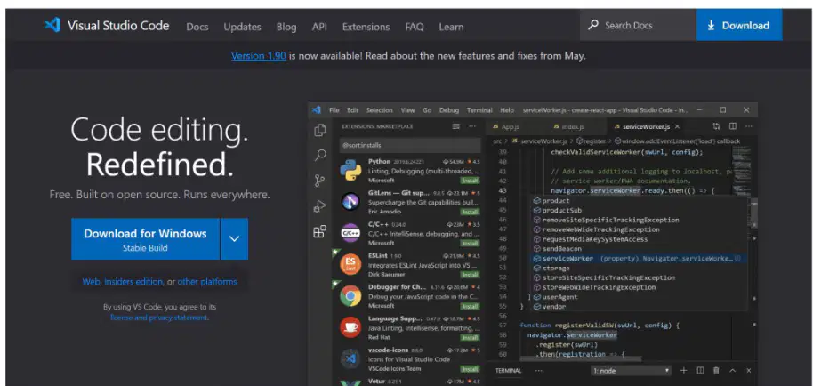Select the TERMINAL panel tab
Screen dimensions: 813x386
[x=508, y=371]
